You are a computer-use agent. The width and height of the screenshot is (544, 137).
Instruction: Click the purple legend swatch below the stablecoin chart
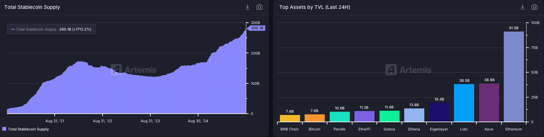pyautogui.click(x=4, y=129)
